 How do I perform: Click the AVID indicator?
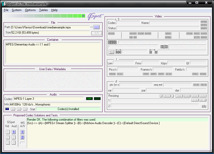coord(111,33)
